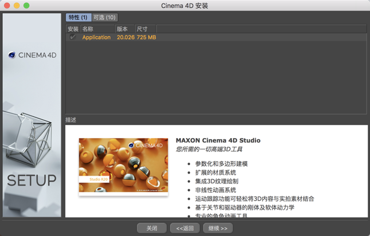Click the size value 725 MB

click(x=146, y=37)
